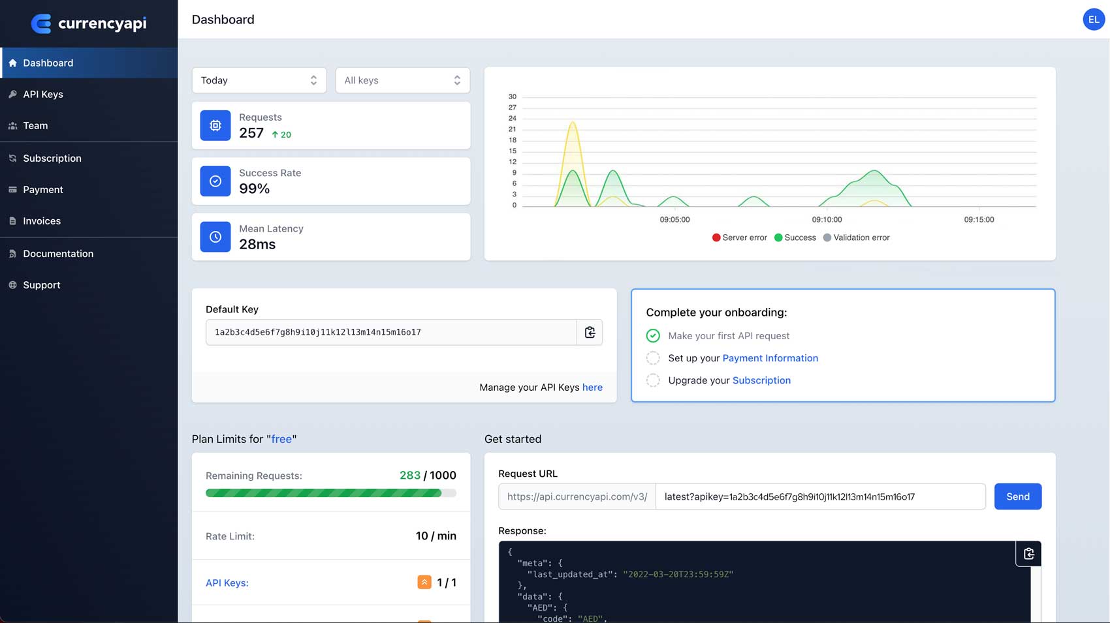Open Support using the globe icon
The width and height of the screenshot is (1110, 623).
pyautogui.click(x=13, y=284)
